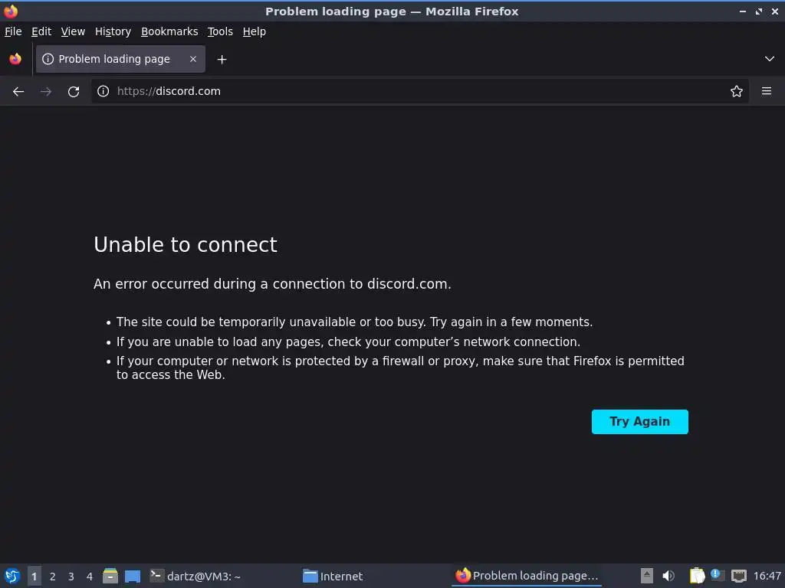Open the volume control tray icon
The image size is (785, 588).
pos(668,576)
